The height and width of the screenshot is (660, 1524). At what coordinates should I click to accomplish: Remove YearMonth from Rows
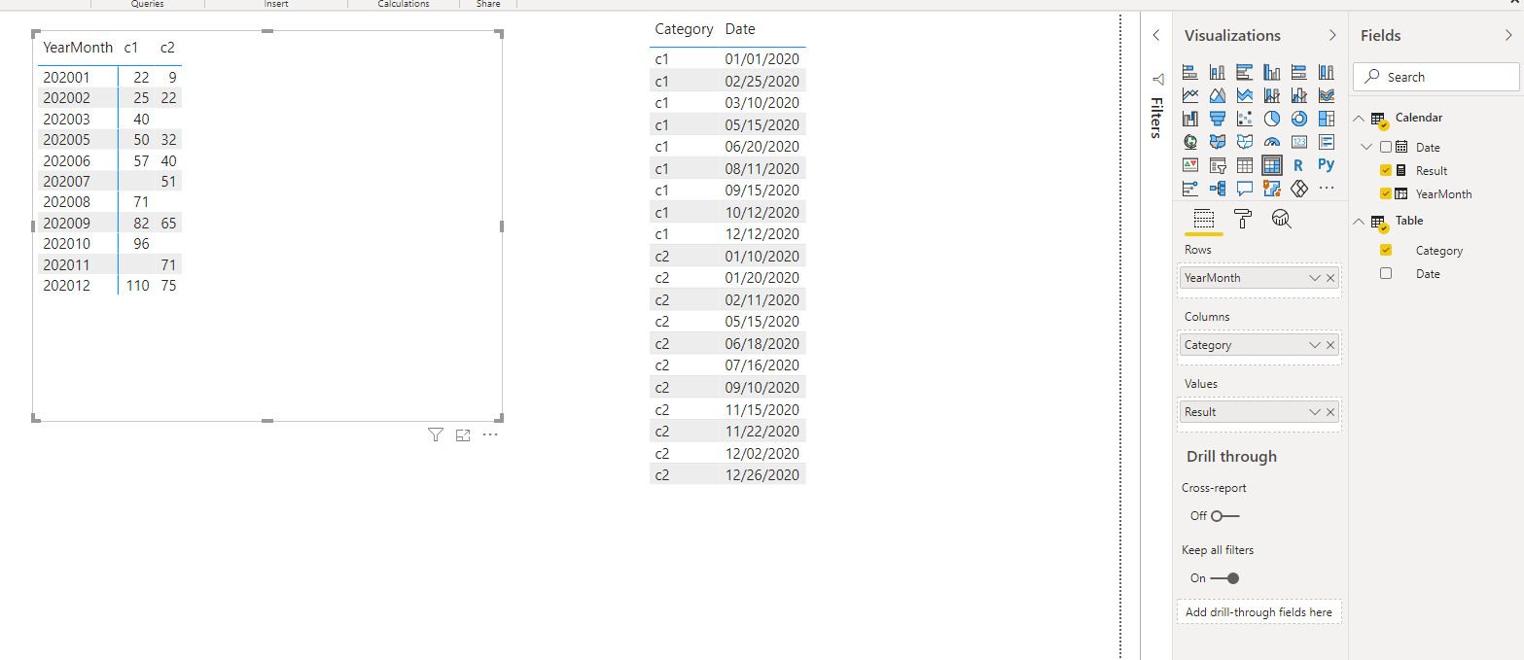point(1331,278)
